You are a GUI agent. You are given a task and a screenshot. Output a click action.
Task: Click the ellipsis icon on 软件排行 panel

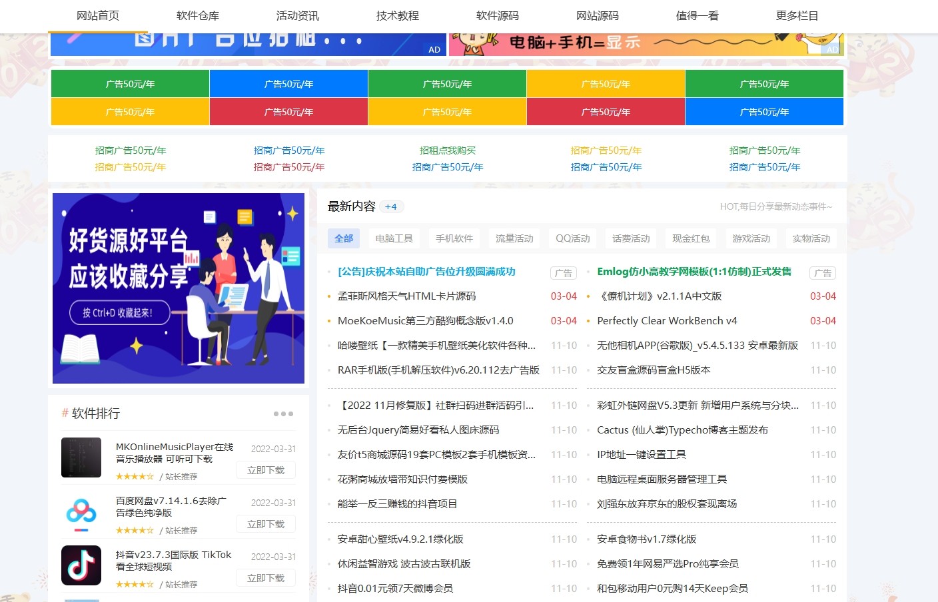coord(282,414)
